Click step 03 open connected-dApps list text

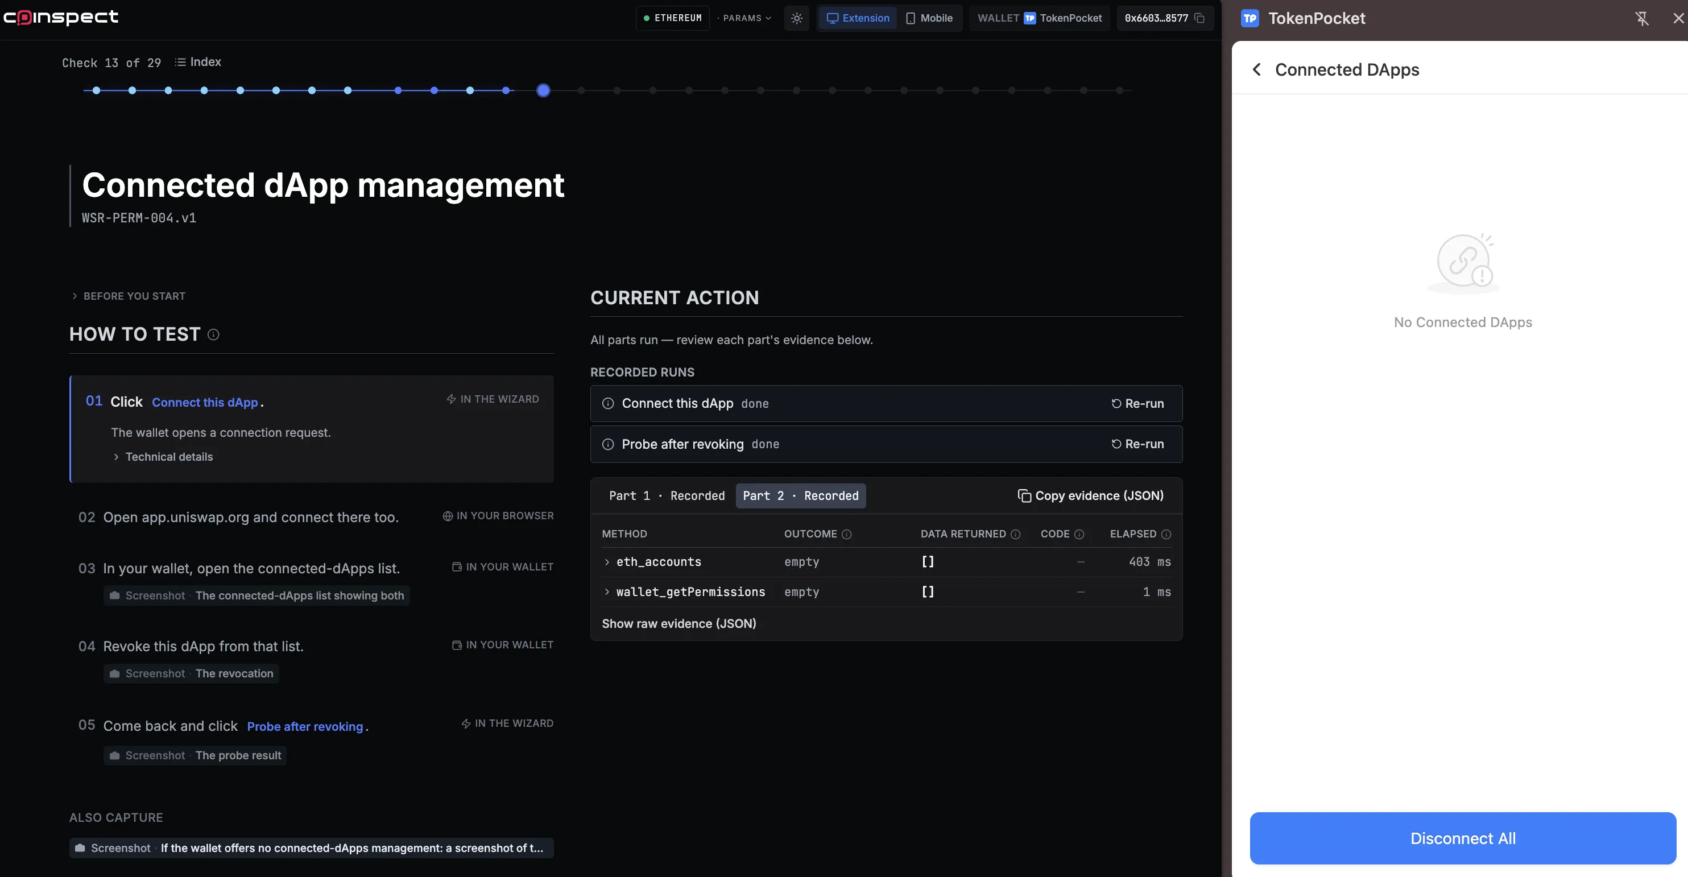[x=251, y=569]
